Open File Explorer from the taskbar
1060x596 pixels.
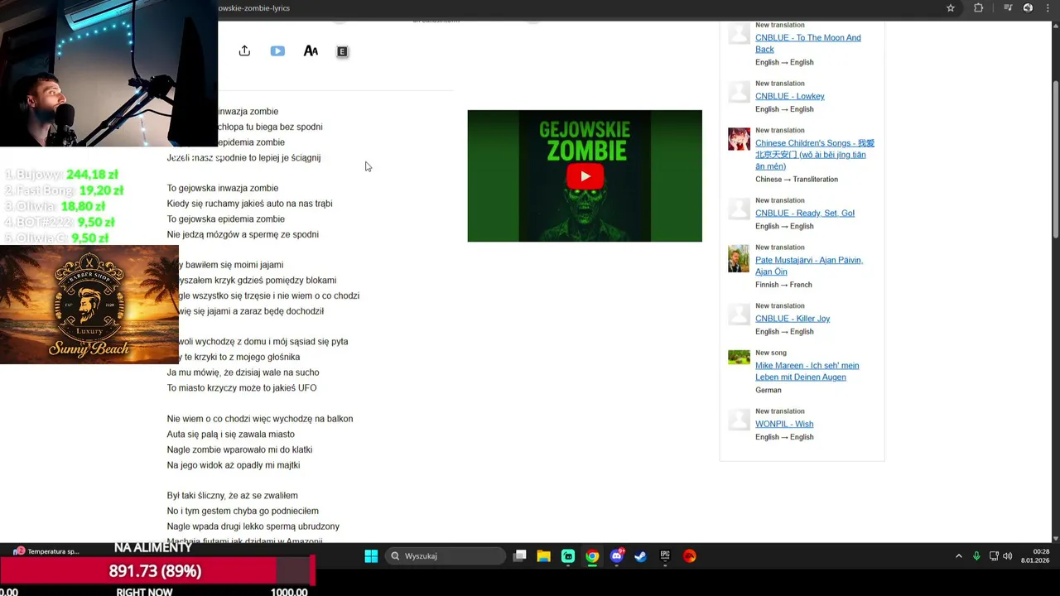(x=543, y=556)
